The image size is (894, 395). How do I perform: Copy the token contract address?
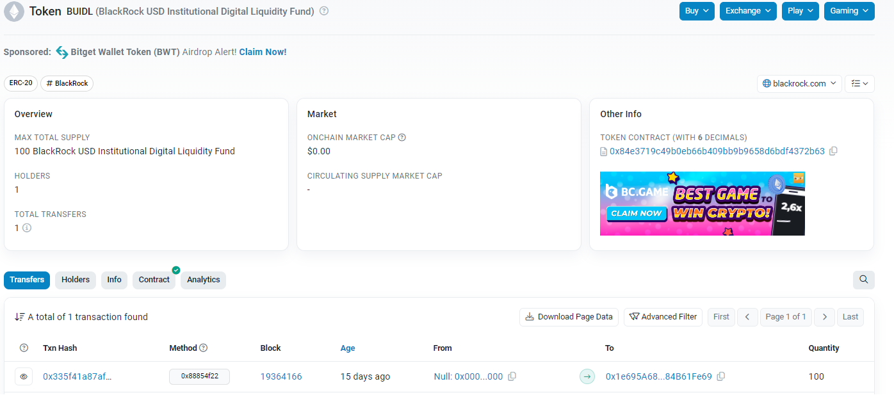(833, 151)
